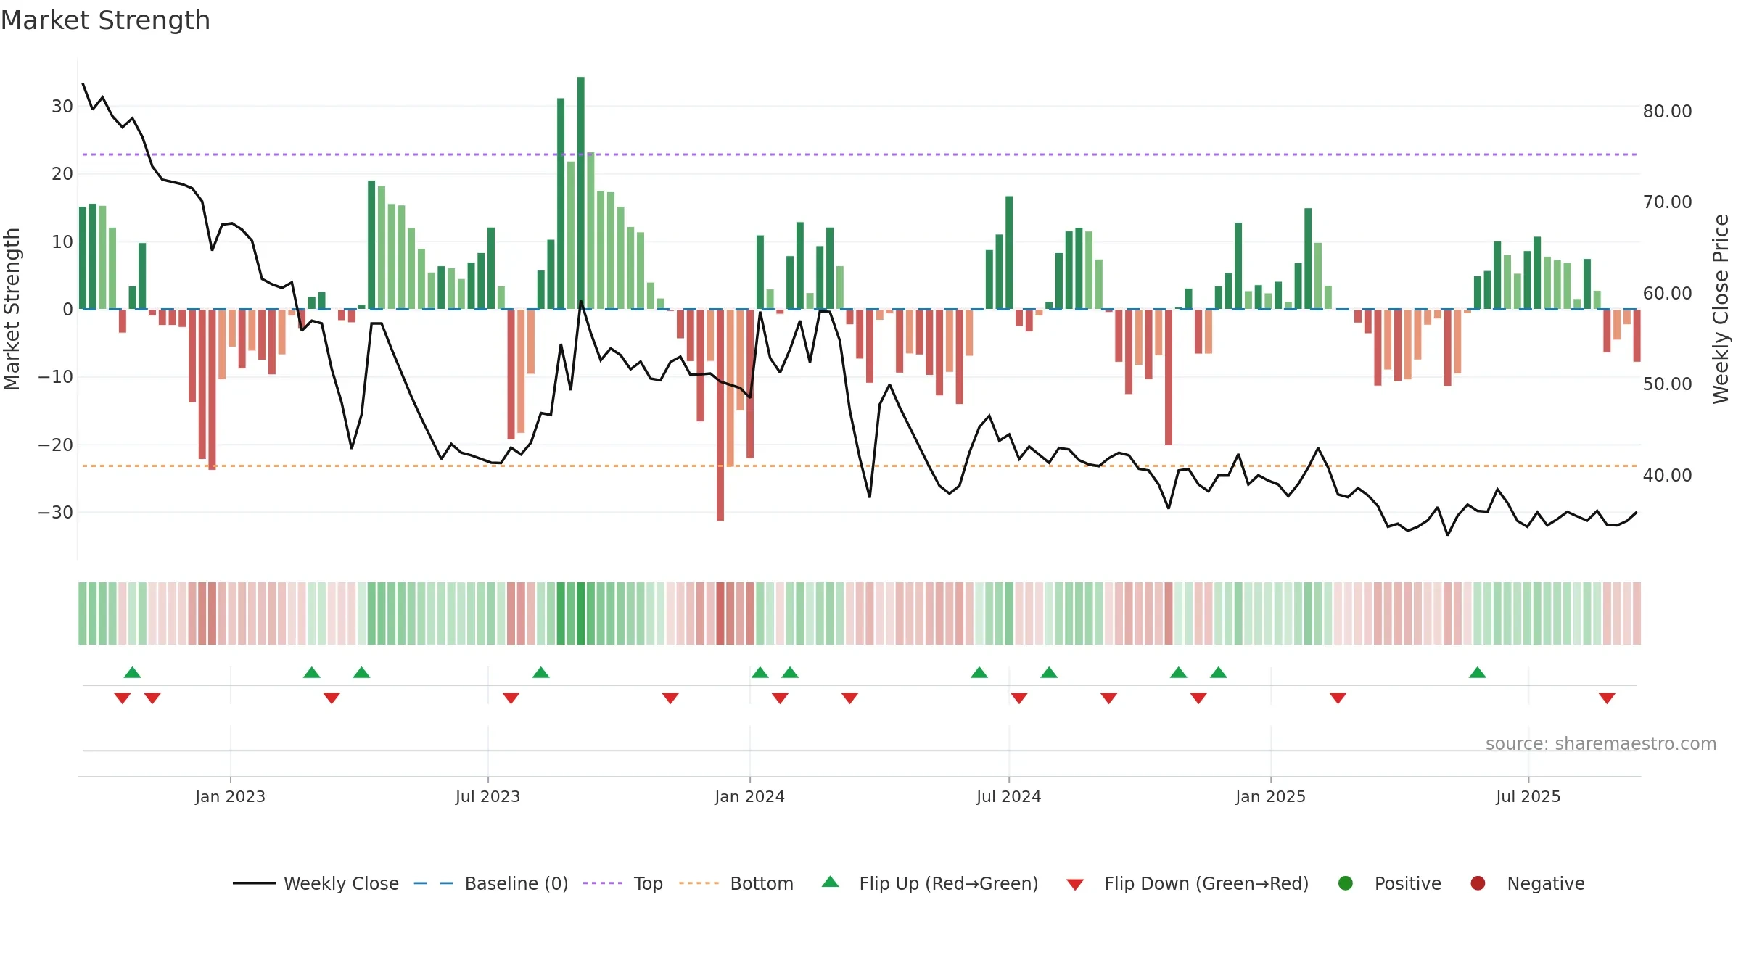Click the Jul 2025 axis label
The width and height of the screenshot is (1741, 979).
click(1528, 796)
